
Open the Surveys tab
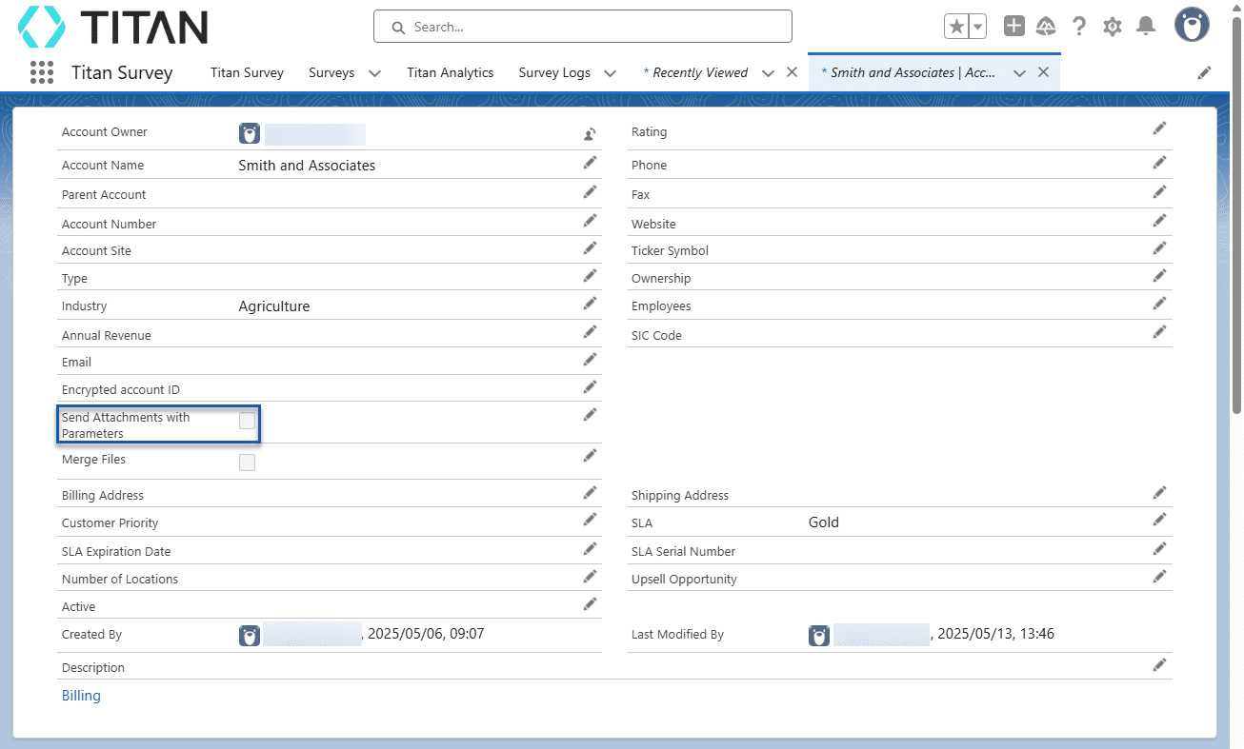(x=331, y=72)
